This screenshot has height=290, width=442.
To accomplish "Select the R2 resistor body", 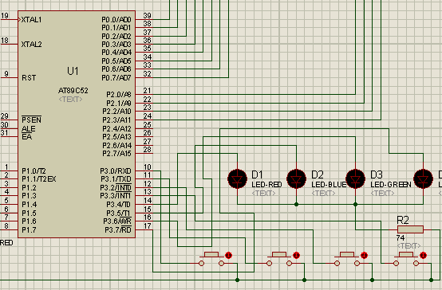I will coord(410,229).
